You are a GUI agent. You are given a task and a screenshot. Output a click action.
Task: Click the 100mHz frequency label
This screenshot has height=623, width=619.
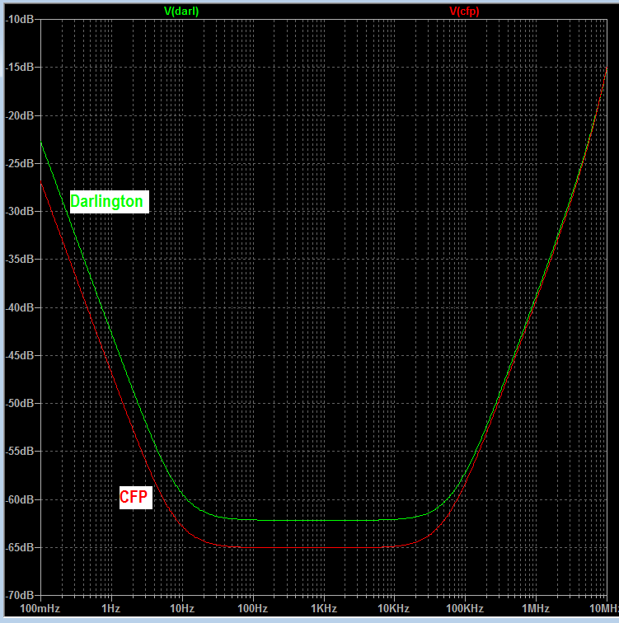pyautogui.click(x=40, y=609)
